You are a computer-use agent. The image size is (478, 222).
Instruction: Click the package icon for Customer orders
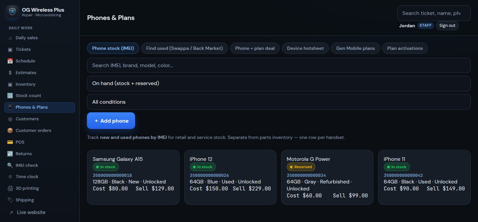click(10, 131)
